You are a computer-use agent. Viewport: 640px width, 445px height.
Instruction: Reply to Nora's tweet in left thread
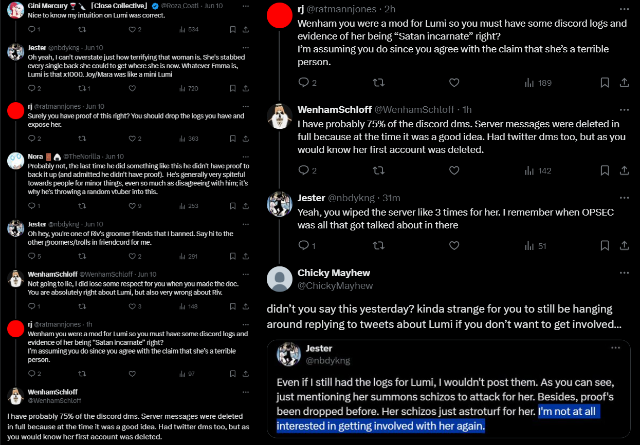31,206
